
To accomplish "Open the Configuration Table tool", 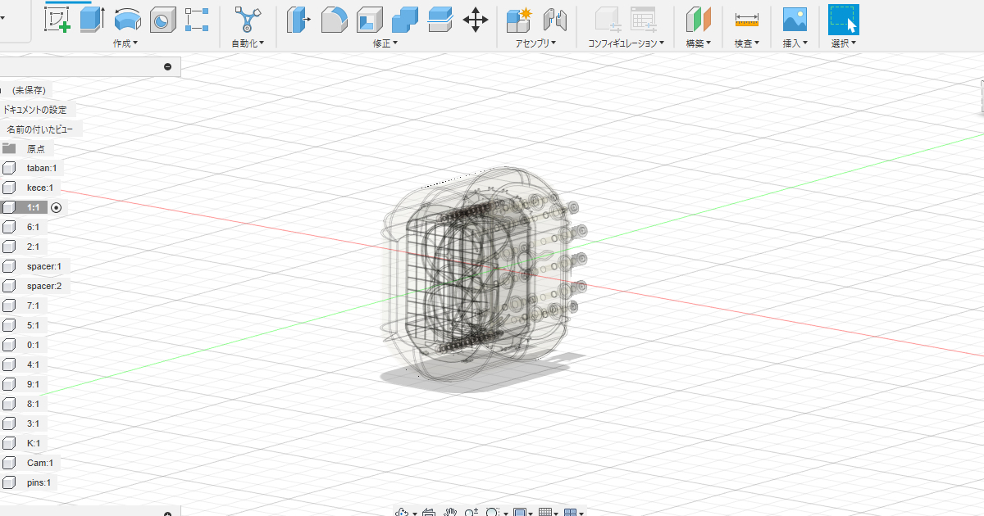I will (644, 19).
